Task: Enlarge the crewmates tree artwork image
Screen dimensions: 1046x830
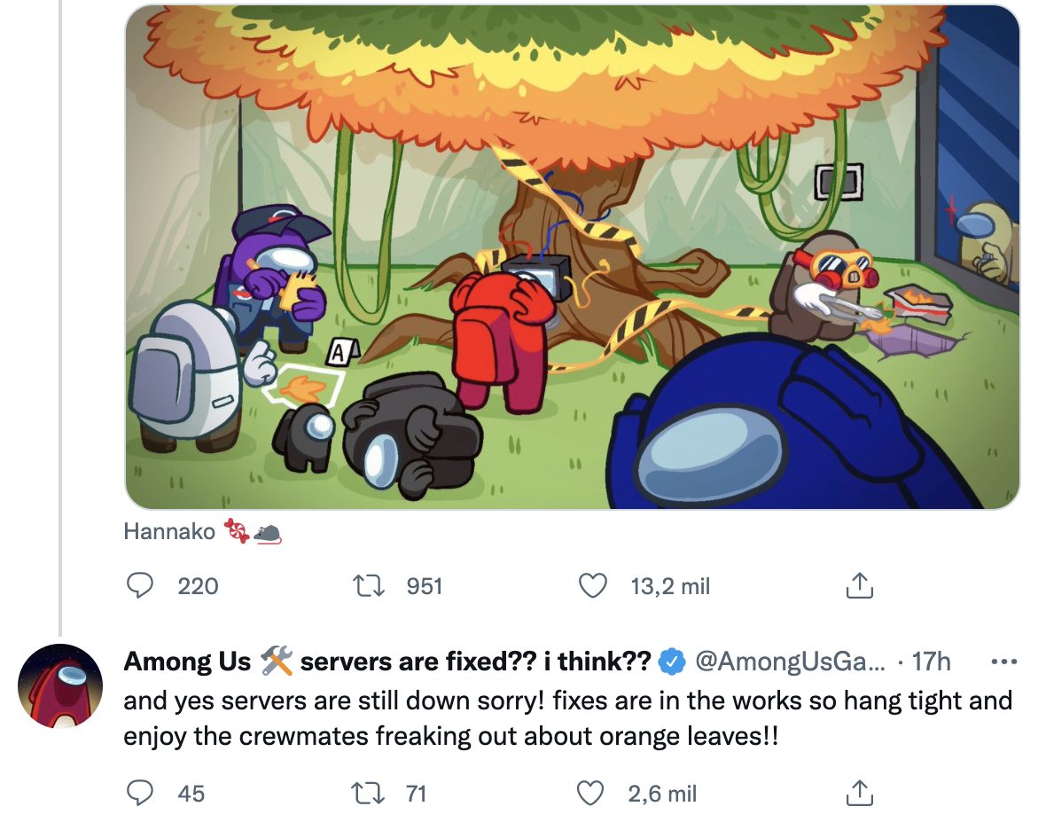Action: [x=572, y=257]
